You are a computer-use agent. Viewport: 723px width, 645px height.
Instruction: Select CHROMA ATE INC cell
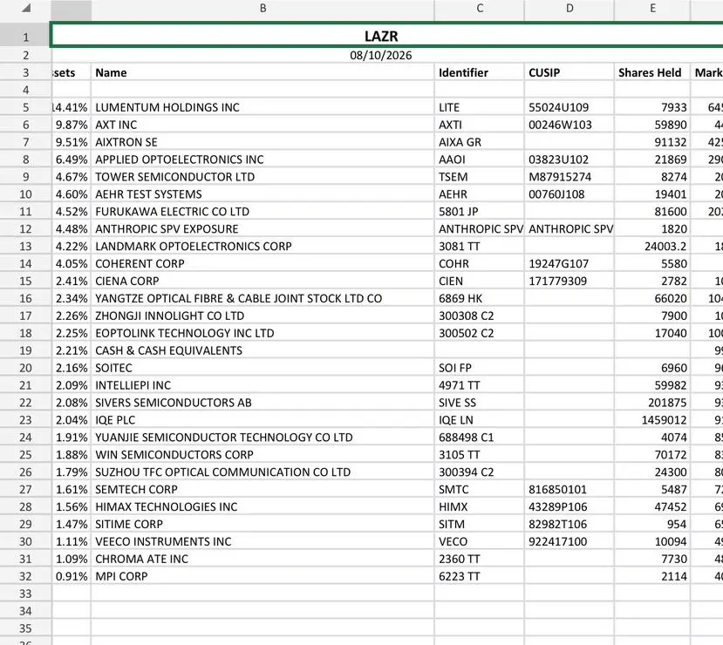[x=263, y=559]
